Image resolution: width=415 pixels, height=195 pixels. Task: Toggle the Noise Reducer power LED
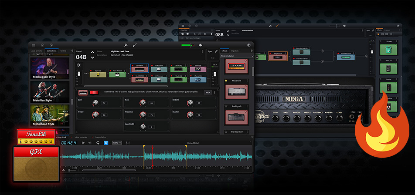[x=111, y=71]
